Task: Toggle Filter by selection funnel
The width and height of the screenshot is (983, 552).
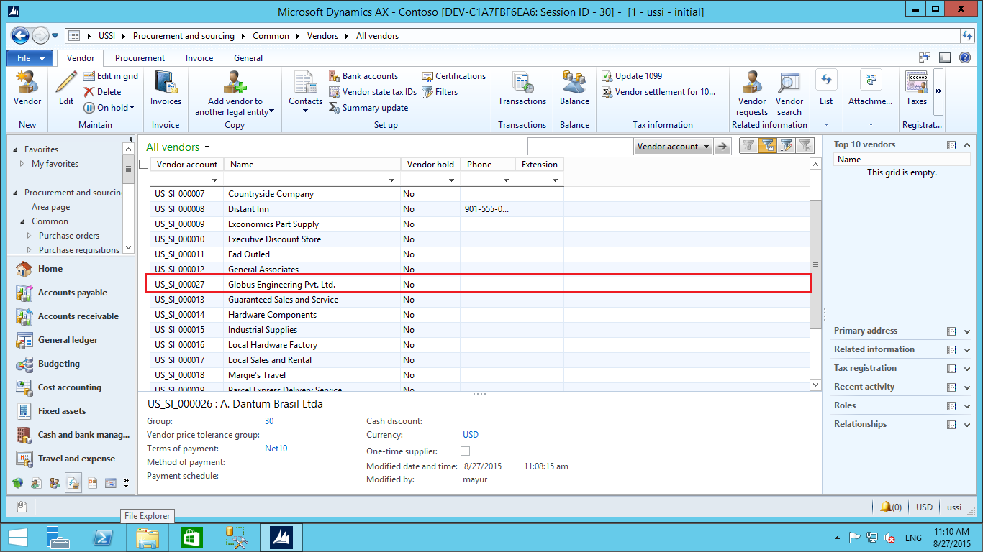Action: [x=748, y=146]
